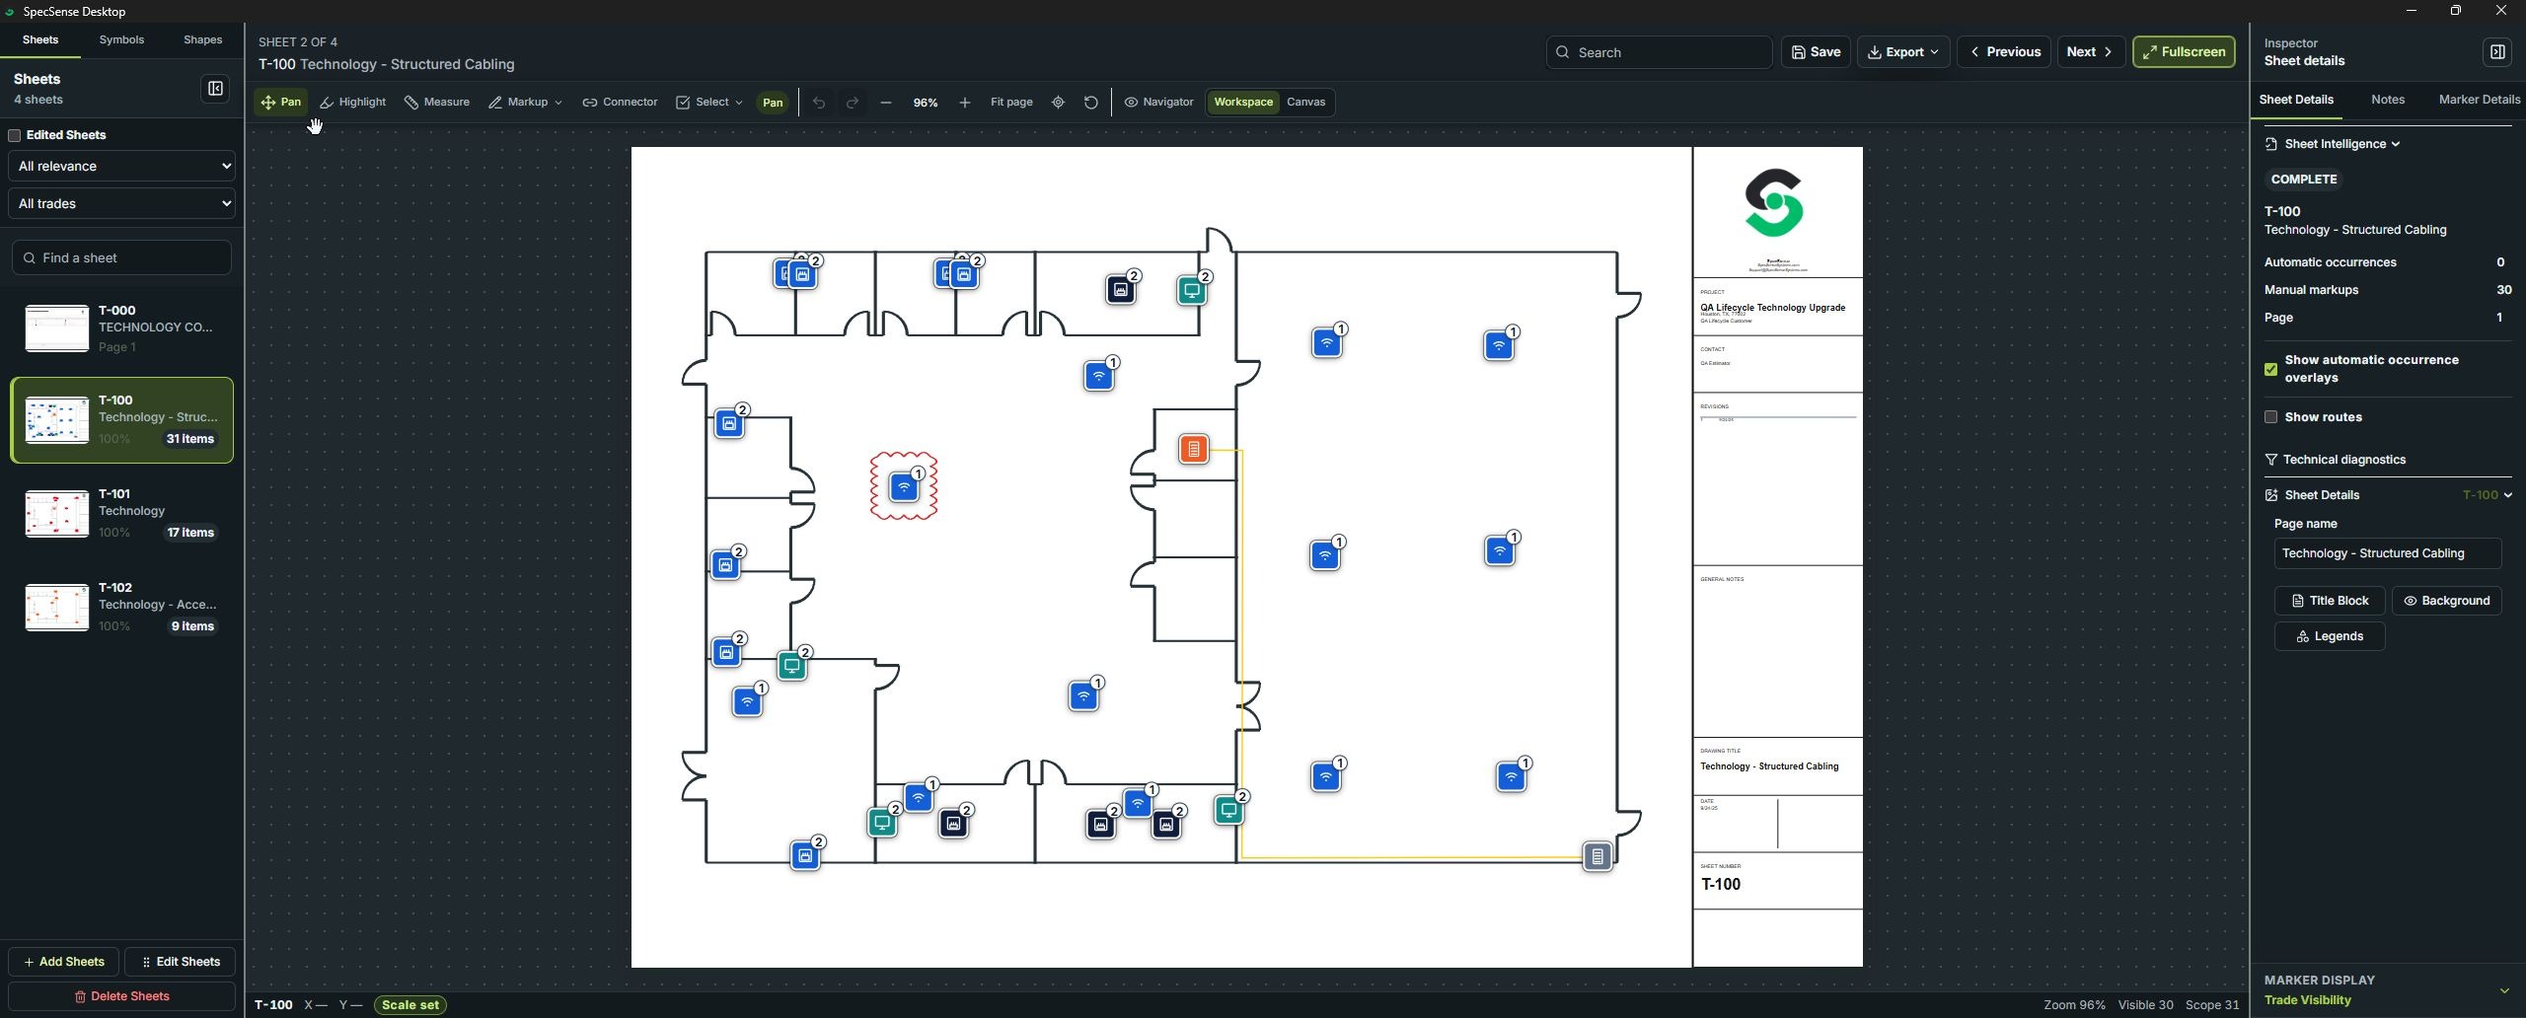
Task: Click the Fit page button
Action: point(1011,103)
